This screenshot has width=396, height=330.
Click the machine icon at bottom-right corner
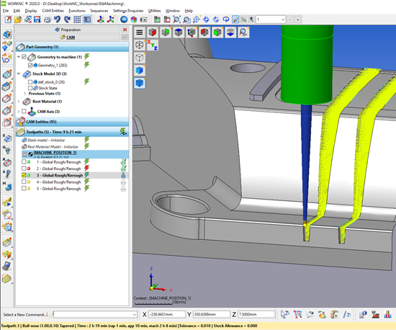387,314
